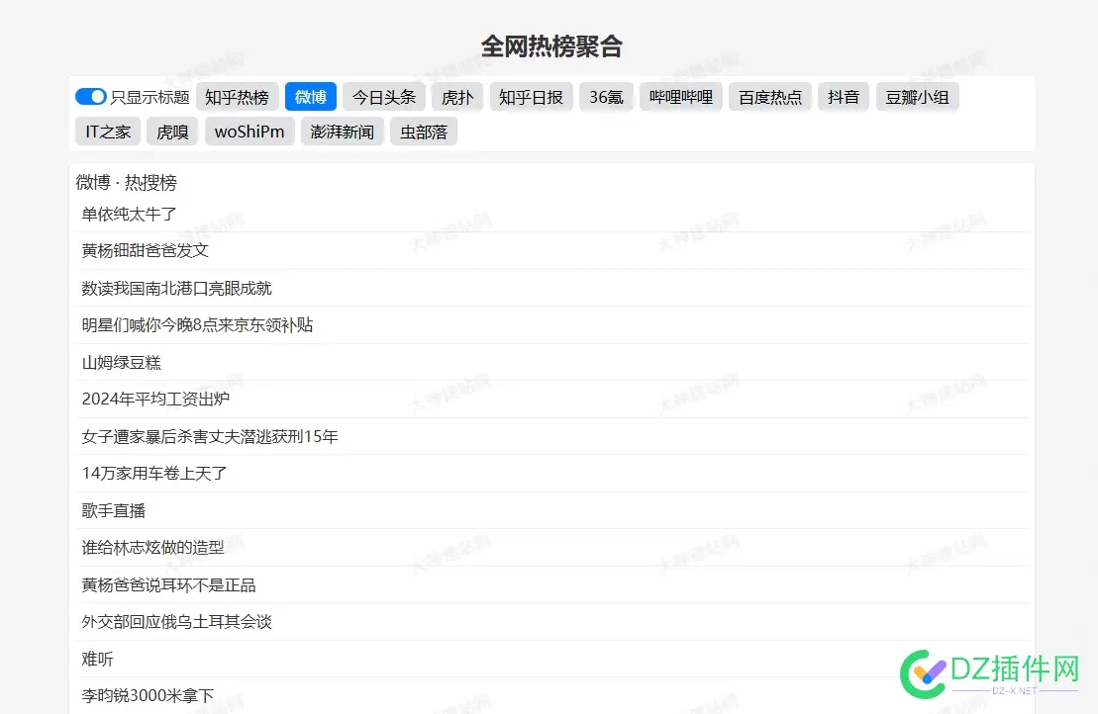Open the 黄杨钿甜爸爸发文 entry
The image size is (1098, 714).
[551, 251]
